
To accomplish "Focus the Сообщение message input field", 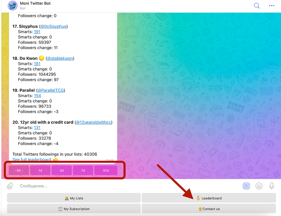I will click(x=129, y=186).
